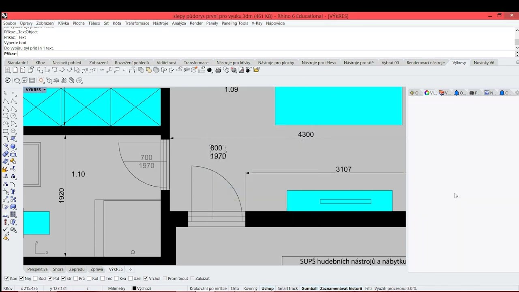The image size is (519, 292).
Task: Select the Box solid tool
Action: pos(13,146)
